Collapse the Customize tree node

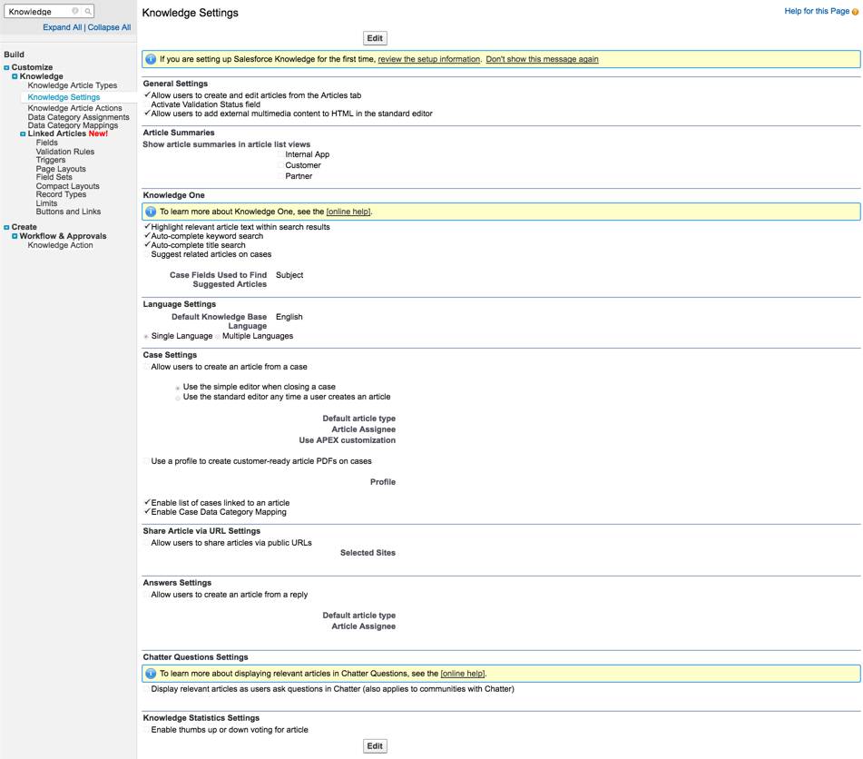point(6,67)
